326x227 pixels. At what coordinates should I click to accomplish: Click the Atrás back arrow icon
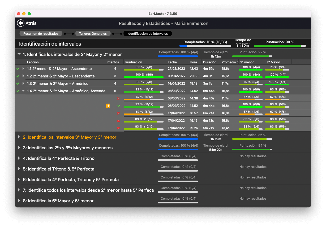point(20,23)
